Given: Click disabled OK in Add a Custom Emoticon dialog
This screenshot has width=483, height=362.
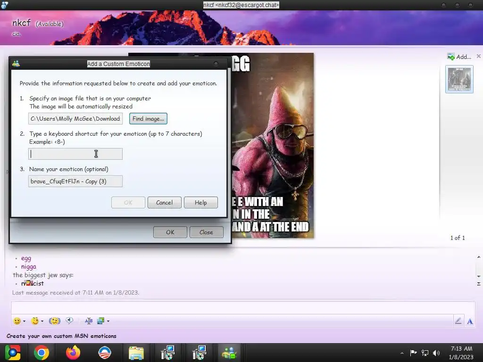Looking at the screenshot, I should coord(128,203).
